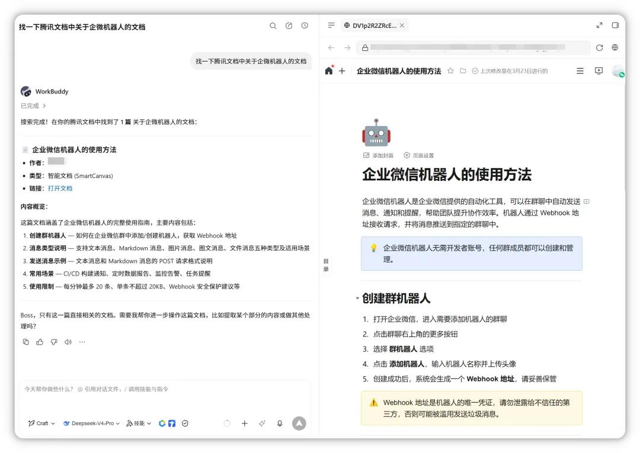Click the shield check icon in input bar
Viewport: 640px width, 453px height.
(x=185, y=423)
